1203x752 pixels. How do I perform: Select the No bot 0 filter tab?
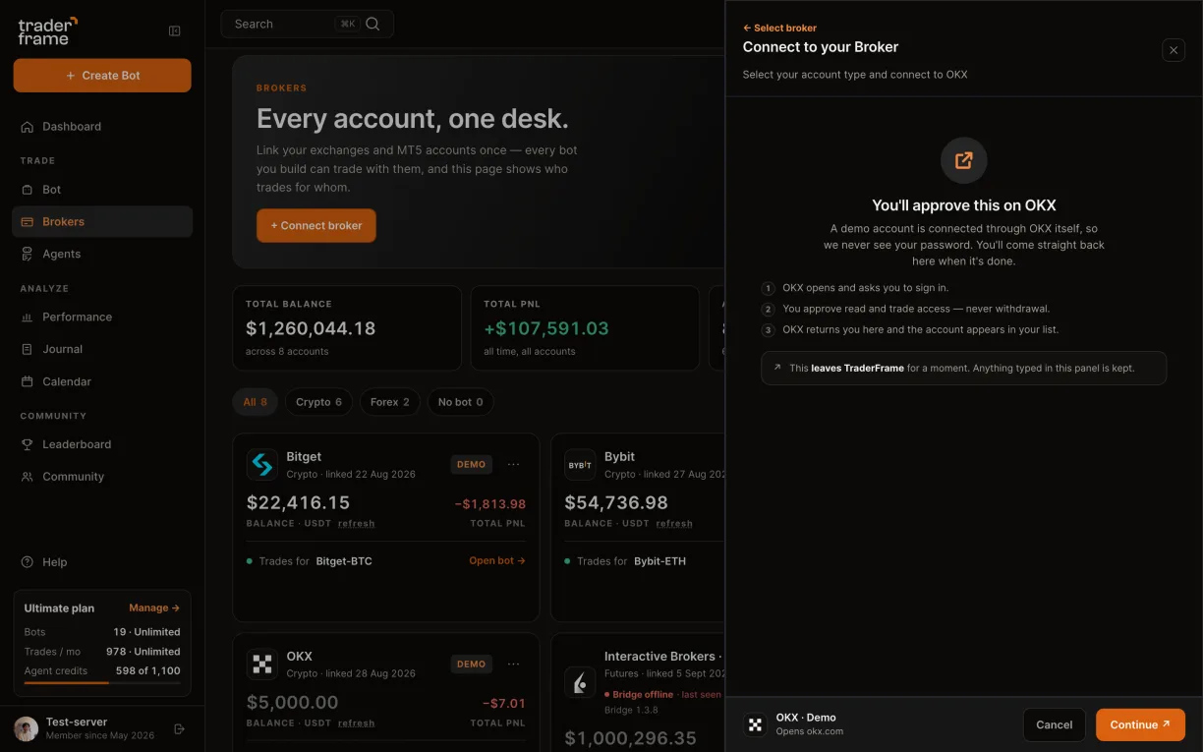pyautogui.click(x=460, y=402)
